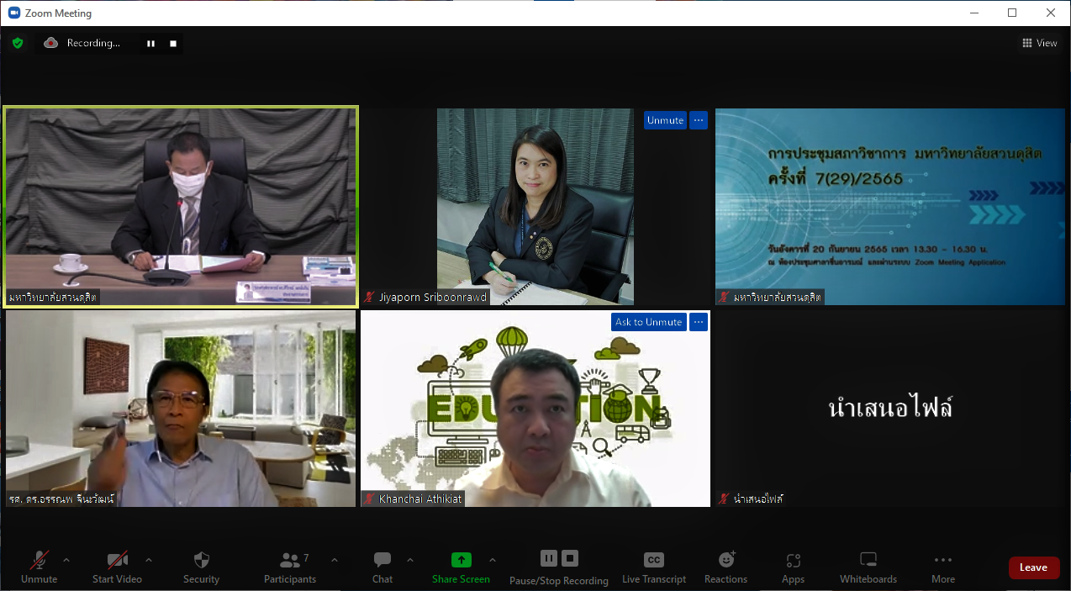Unmute your microphone
Screen dimensions: 1071x591
[39, 567]
